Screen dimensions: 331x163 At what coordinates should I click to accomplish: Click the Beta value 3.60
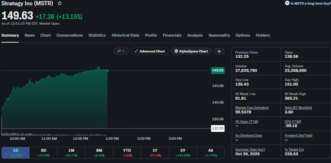coord(289,112)
